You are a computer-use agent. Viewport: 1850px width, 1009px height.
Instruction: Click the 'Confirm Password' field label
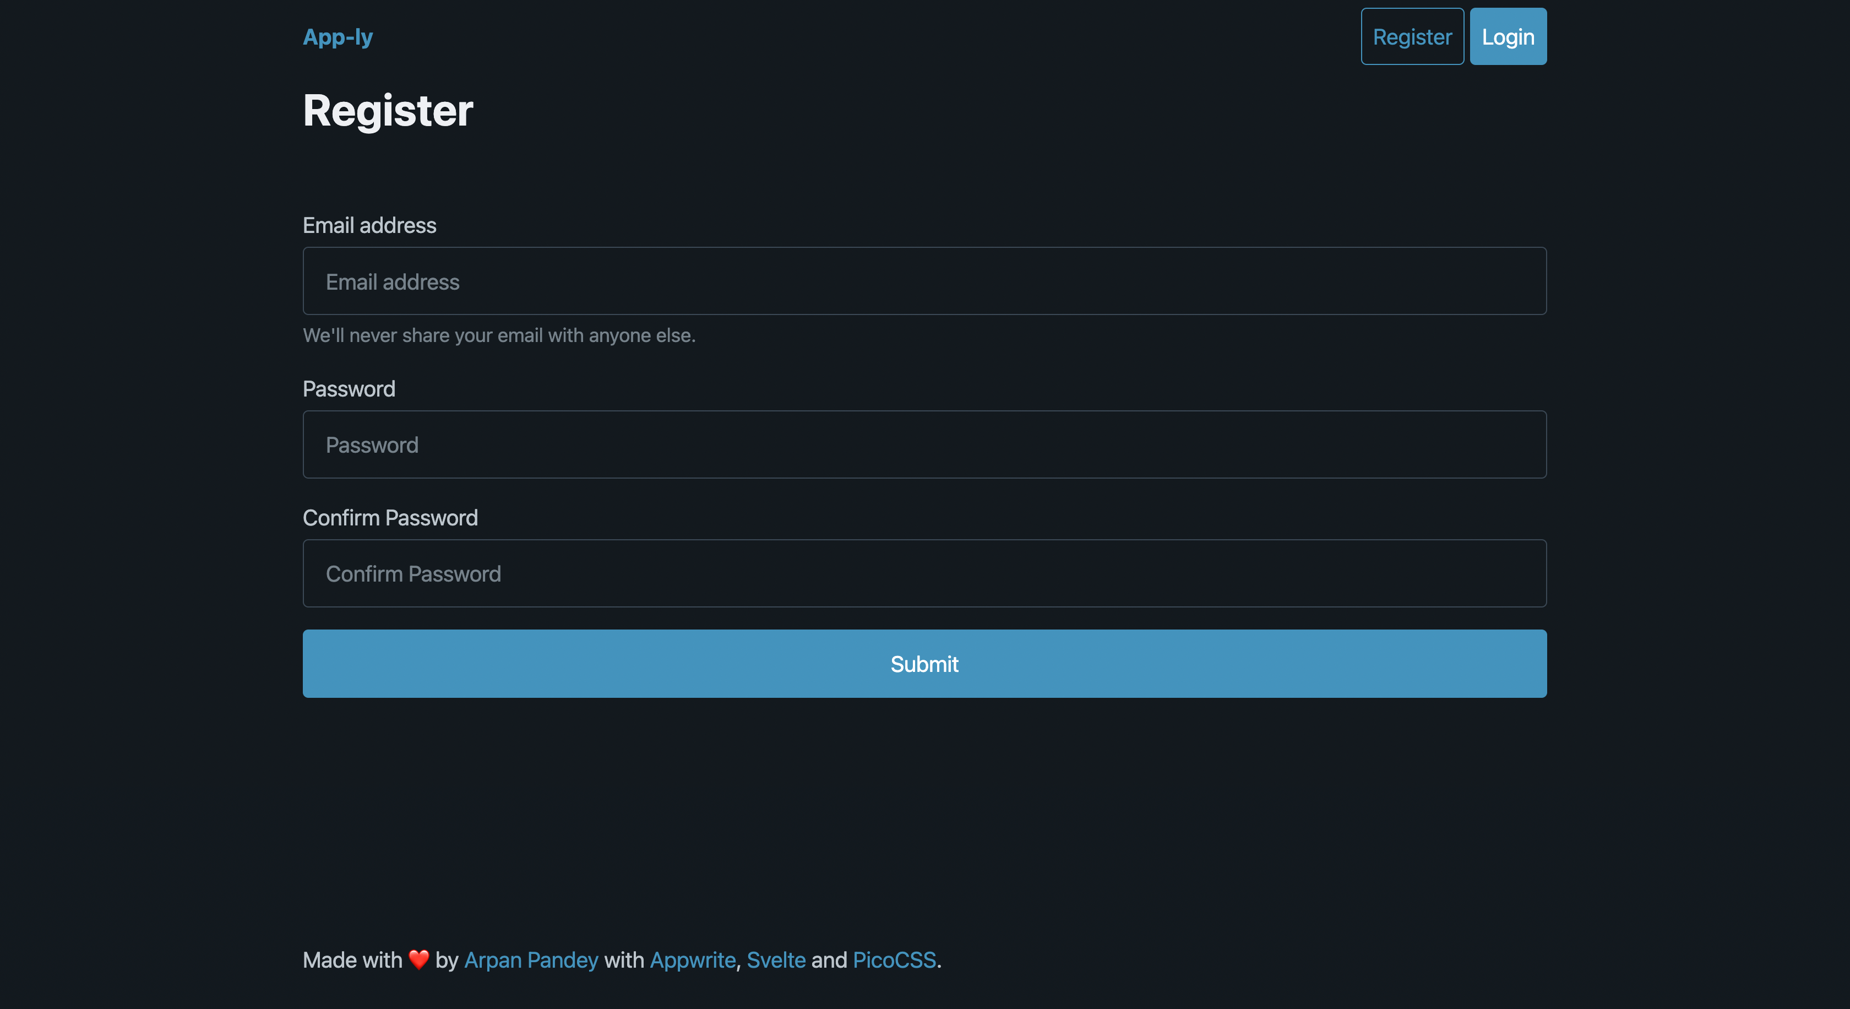coord(390,518)
